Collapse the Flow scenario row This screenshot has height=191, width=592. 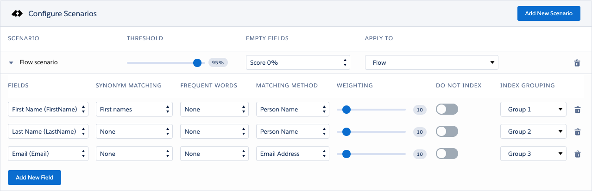click(11, 62)
